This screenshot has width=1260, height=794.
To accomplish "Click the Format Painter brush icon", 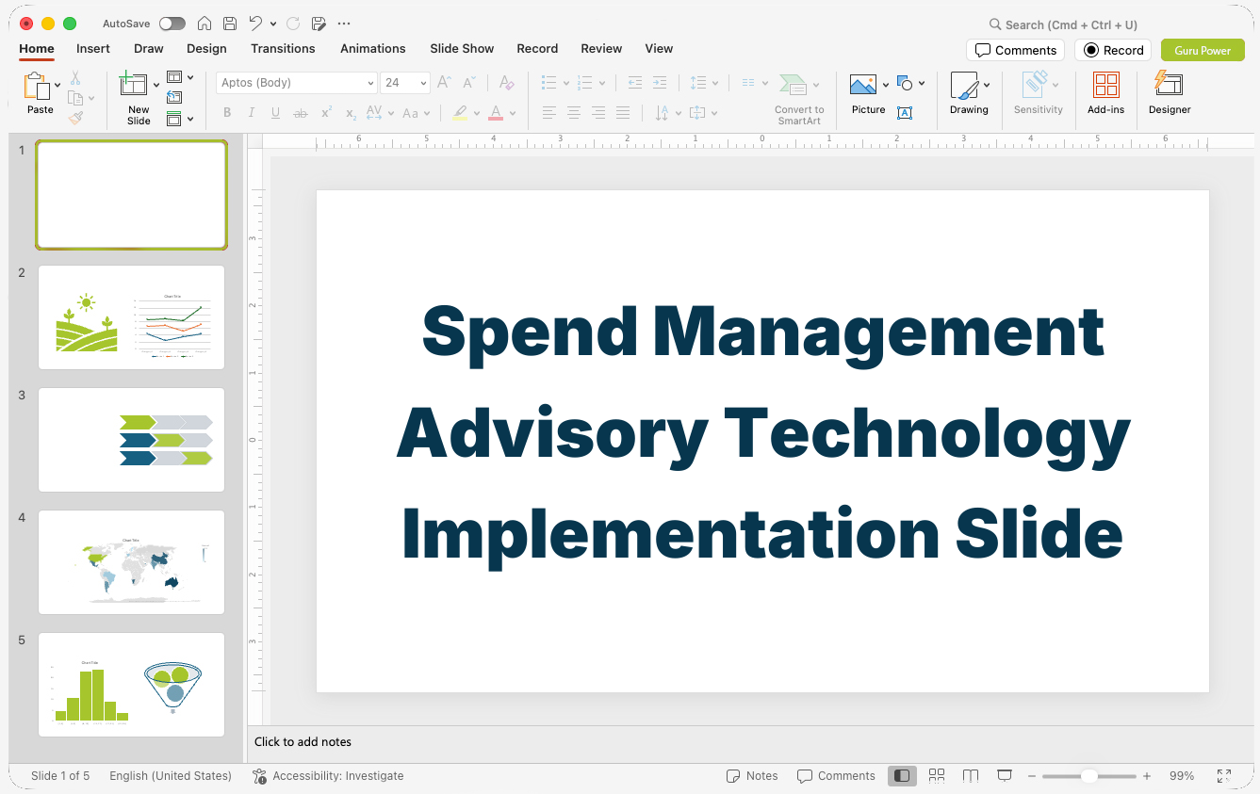I will point(75,118).
